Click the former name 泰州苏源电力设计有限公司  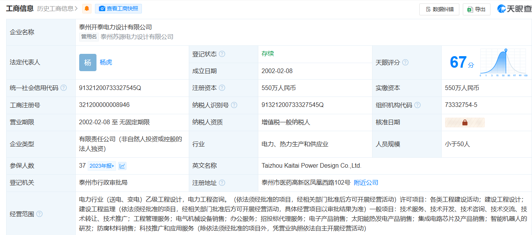137,37
